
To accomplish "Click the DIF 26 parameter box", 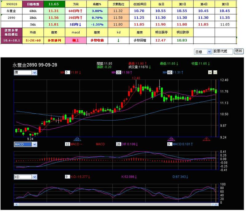I will pos(118,144).
